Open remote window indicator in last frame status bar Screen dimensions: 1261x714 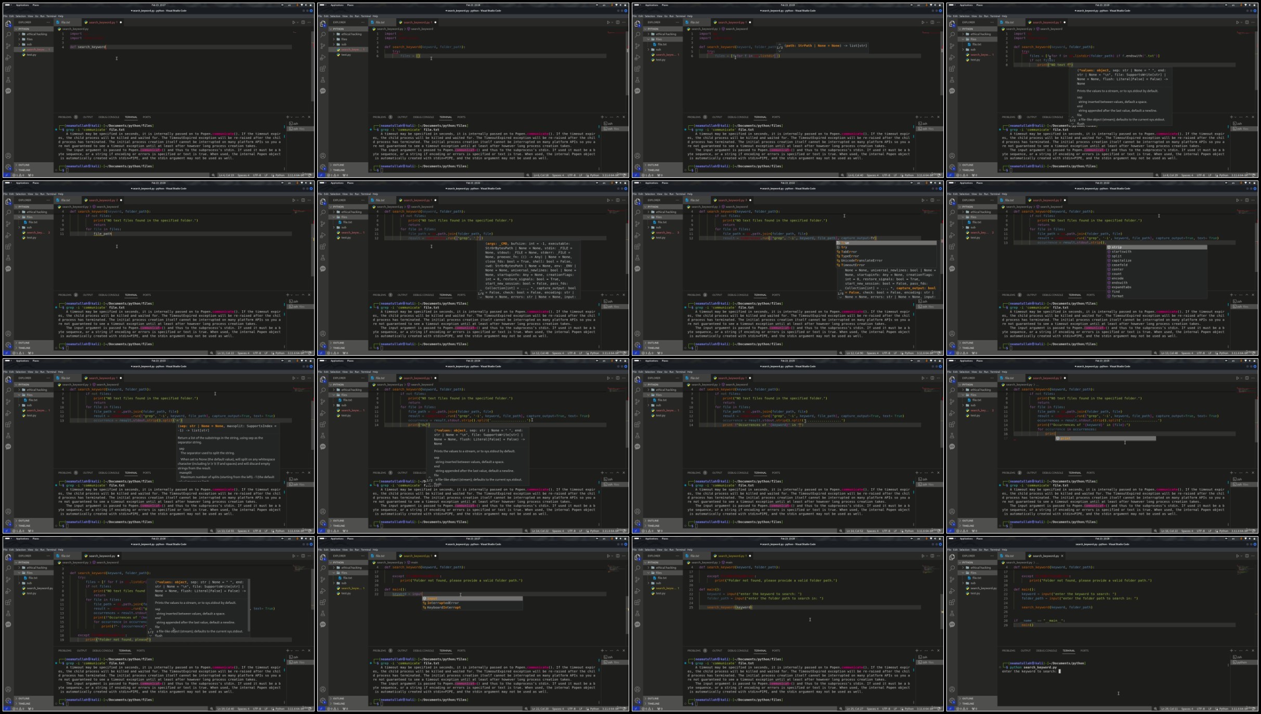pyautogui.click(x=950, y=709)
